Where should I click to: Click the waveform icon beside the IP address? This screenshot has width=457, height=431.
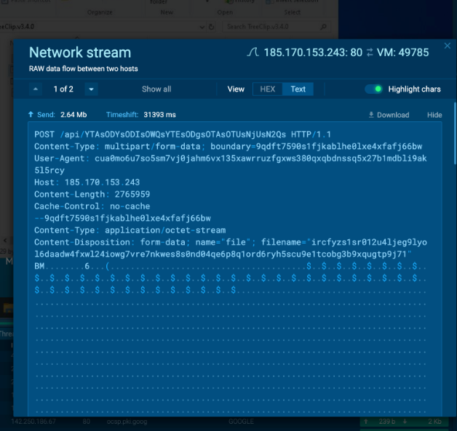[x=253, y=52]
